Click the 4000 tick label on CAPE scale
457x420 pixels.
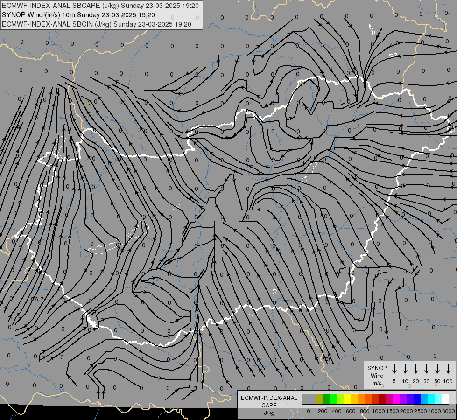435,411
